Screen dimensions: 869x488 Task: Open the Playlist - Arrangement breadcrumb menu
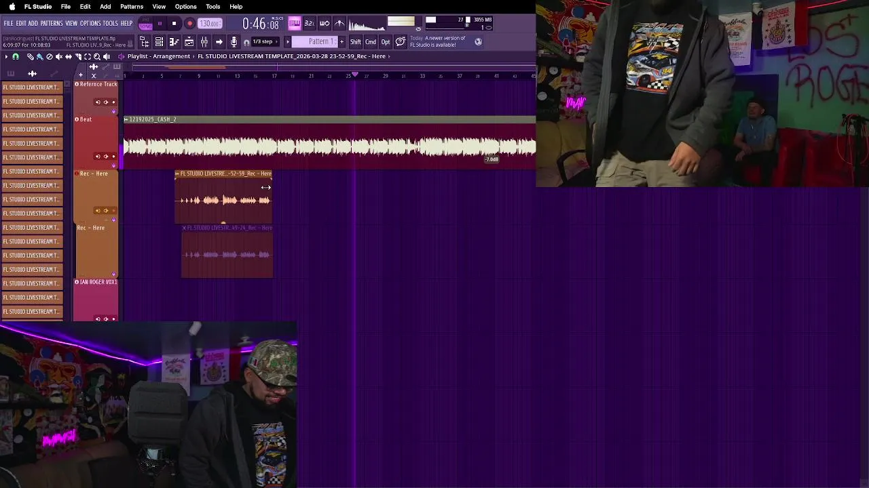[x=159, y=56]
